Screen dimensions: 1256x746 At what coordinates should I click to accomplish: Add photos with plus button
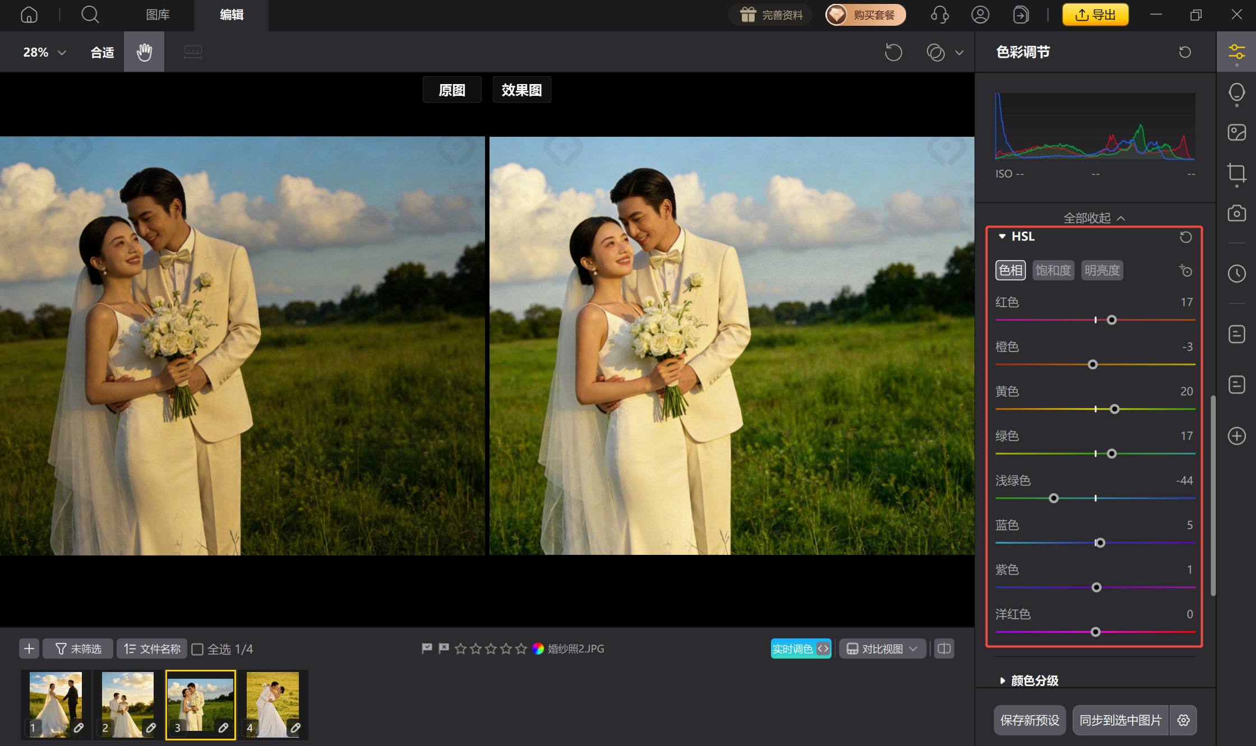(29, 648)
